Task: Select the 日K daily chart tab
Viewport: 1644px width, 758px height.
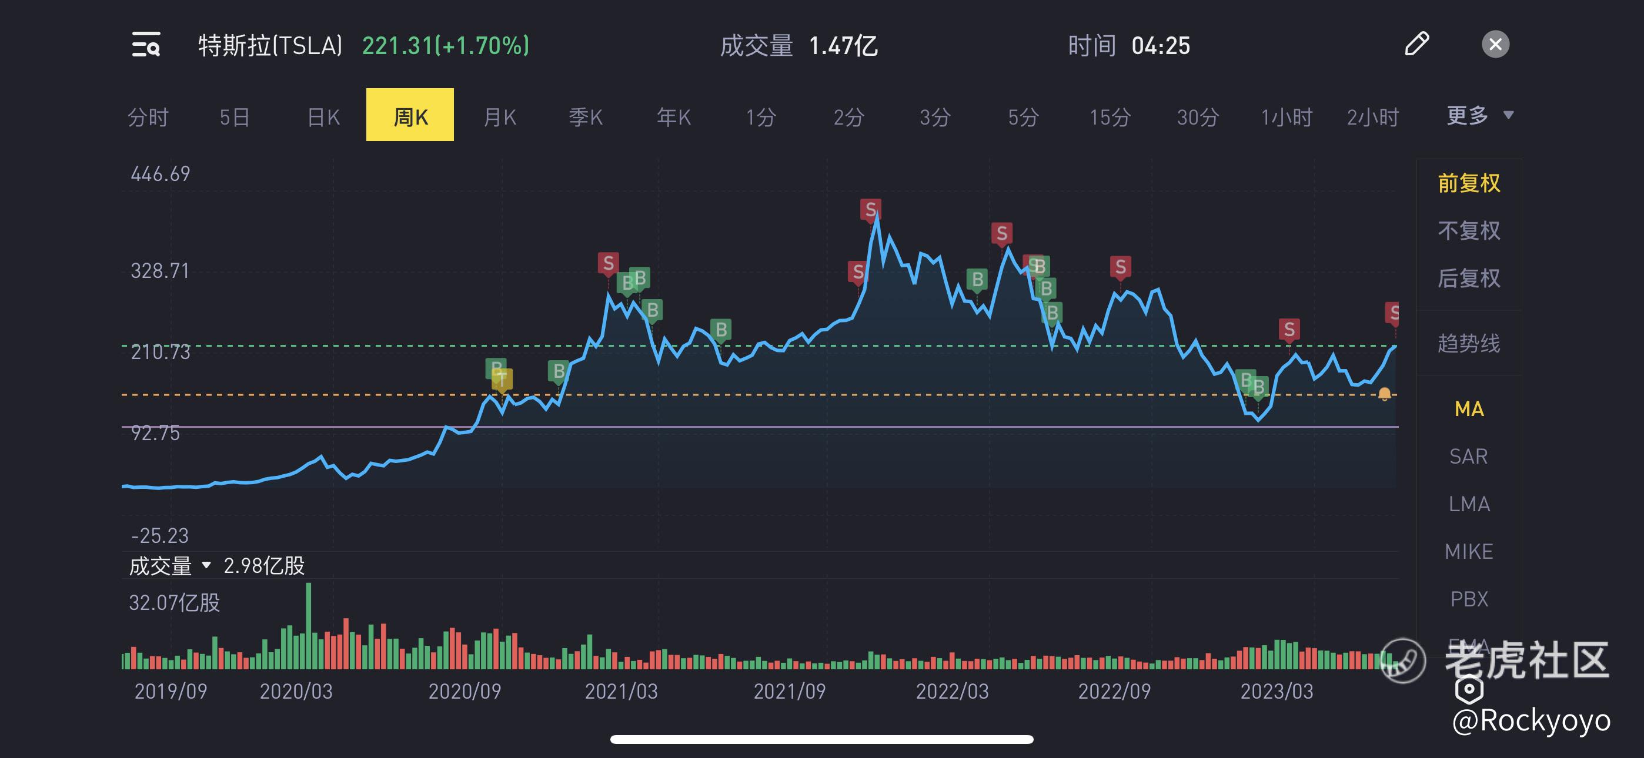Action: tap(323, 117)
